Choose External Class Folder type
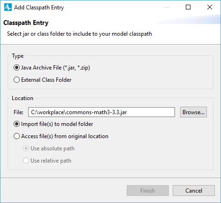Screen dimensions: 221x203 [42, 80]
